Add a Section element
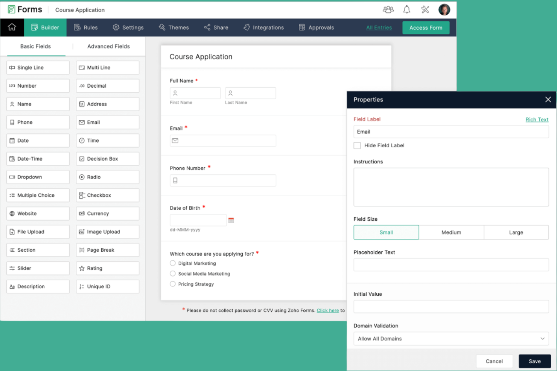557x371 pixels. (38, 250)
